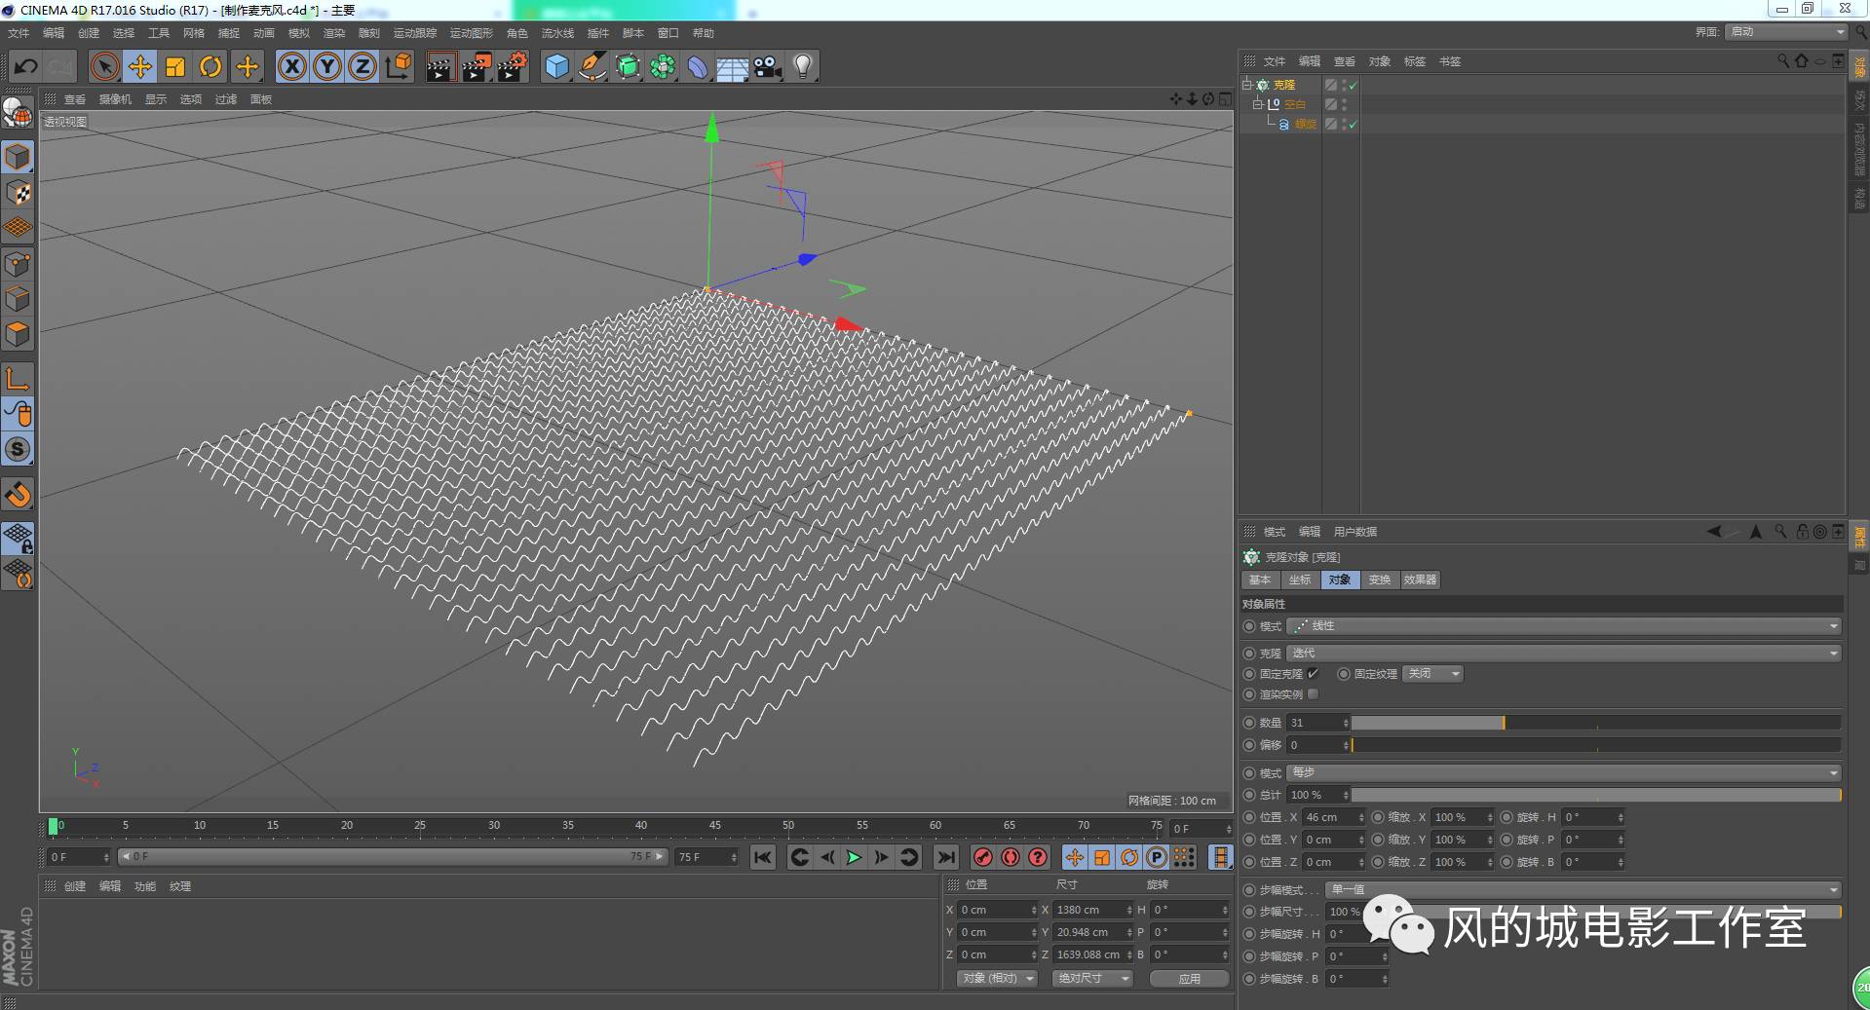
Task: Open Render Settings from the toolbar
Action: click(x=511, y=66)
